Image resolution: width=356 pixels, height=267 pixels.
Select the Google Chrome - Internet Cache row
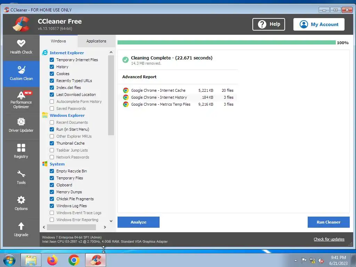pyautogui.click(x=178, y=90)
